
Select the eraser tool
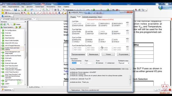(x=66, y=13)
